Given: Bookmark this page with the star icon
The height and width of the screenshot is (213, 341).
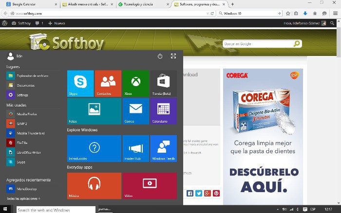Looking at the screenshot, I should click(288, 14).
